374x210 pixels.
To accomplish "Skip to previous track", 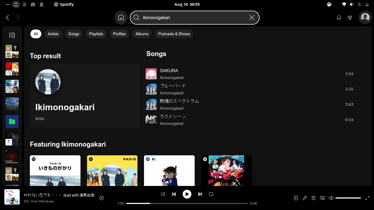I will [174, 194].
